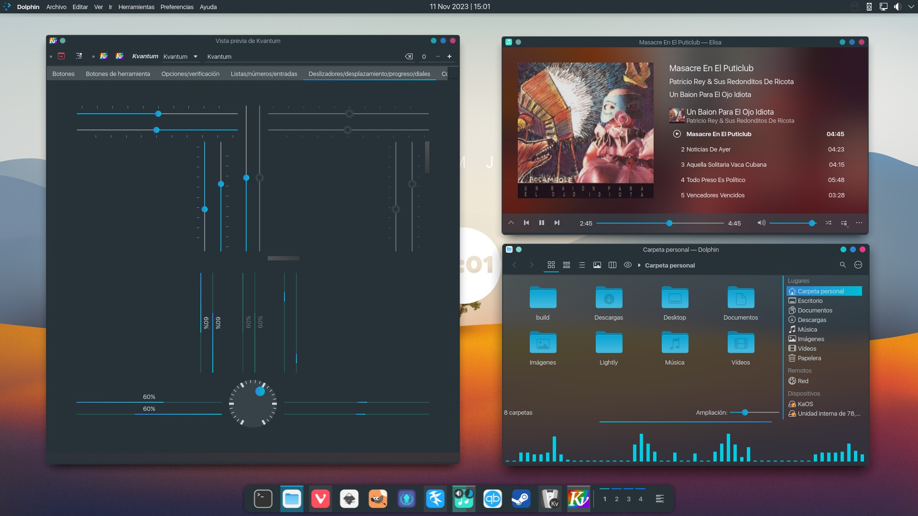Open Botones tab in Kvantum preview
Image resolution: width=918 pixels, height=516 pixels.
pos(63,74)
